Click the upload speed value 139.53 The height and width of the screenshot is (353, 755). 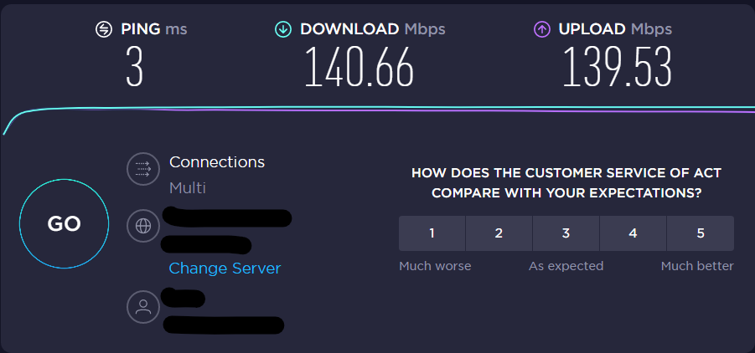(618, 69)
